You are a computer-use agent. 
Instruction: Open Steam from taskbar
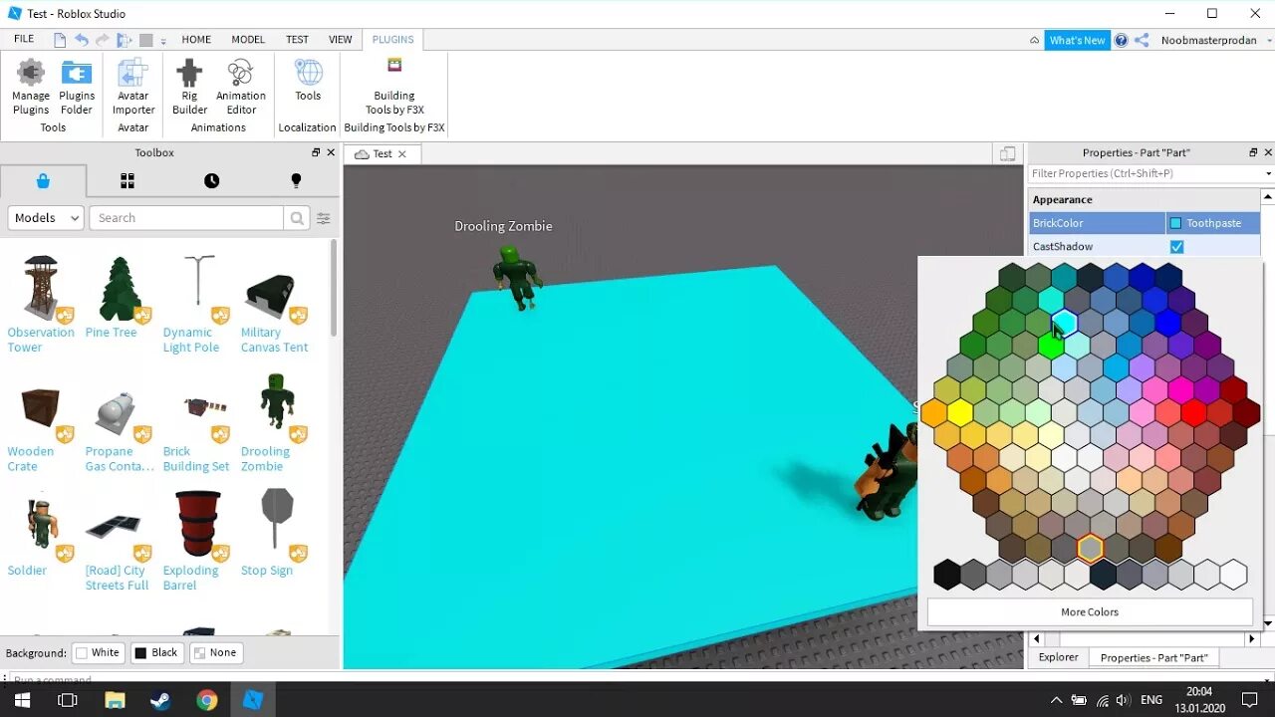[x=160, y=700]
